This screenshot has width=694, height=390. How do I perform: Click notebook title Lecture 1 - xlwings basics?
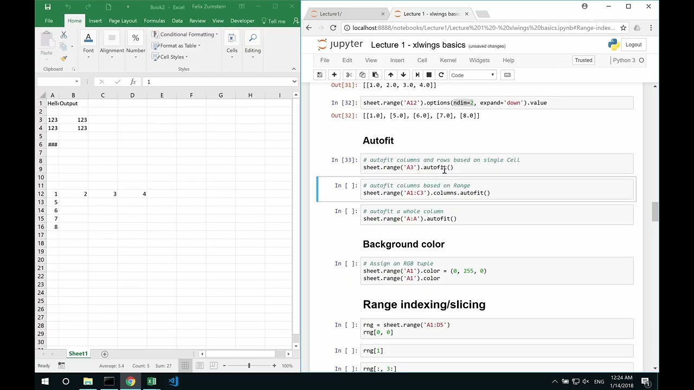[418, 45]
